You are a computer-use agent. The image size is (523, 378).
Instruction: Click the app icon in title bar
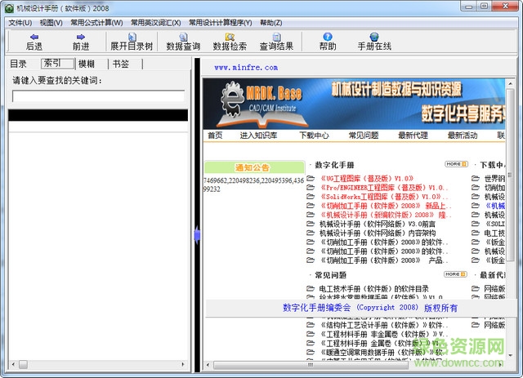[x=9, y=8]
